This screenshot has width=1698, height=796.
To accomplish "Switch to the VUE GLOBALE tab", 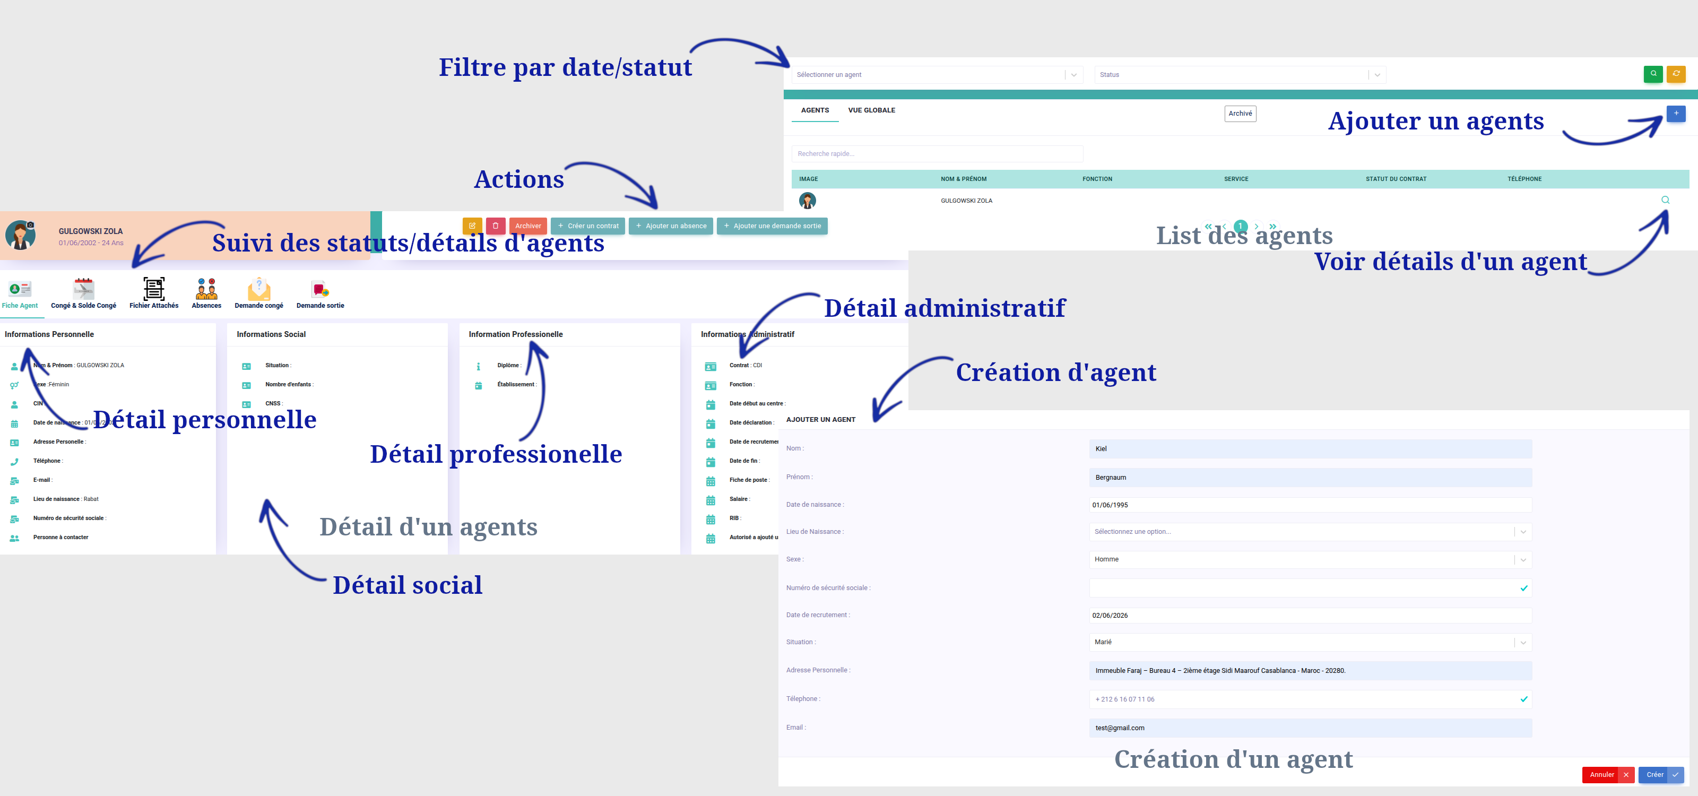I will tap(871, 111).
